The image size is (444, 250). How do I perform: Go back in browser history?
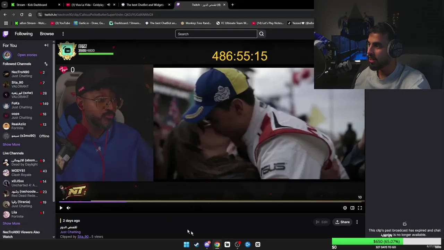[x=5, y=15]
